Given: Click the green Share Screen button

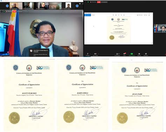Looking at the screenshot, I should [x=132, y=54].
